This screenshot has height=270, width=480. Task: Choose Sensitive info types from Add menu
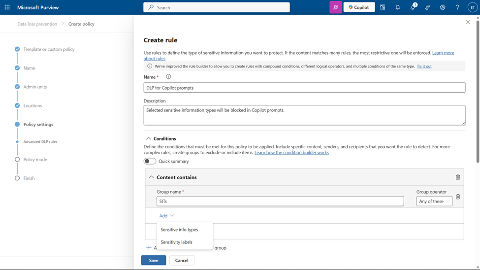pos(179,230)
